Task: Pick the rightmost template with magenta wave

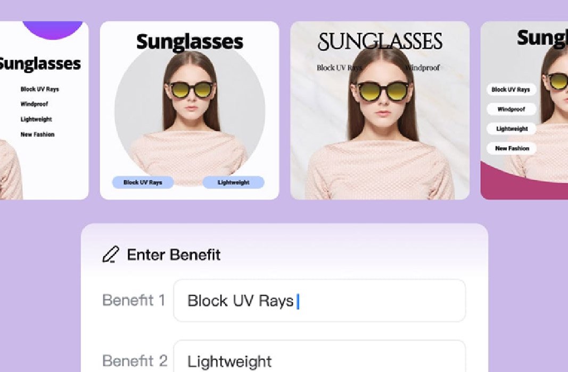Action: [x=524, y=110]
